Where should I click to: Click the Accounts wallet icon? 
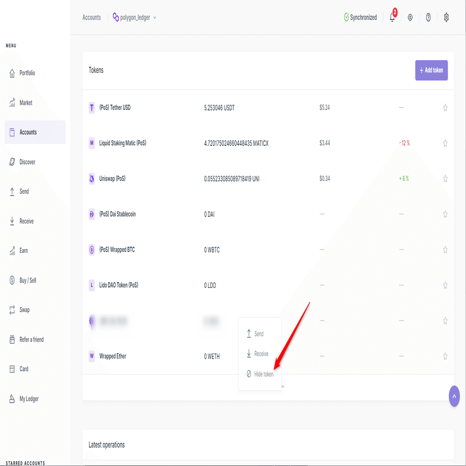[x=12, y=132]
